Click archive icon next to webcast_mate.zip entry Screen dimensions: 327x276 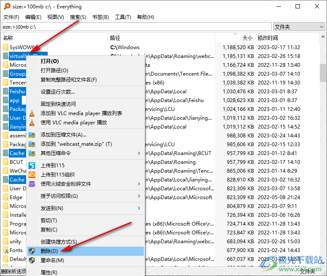[32, 144]
